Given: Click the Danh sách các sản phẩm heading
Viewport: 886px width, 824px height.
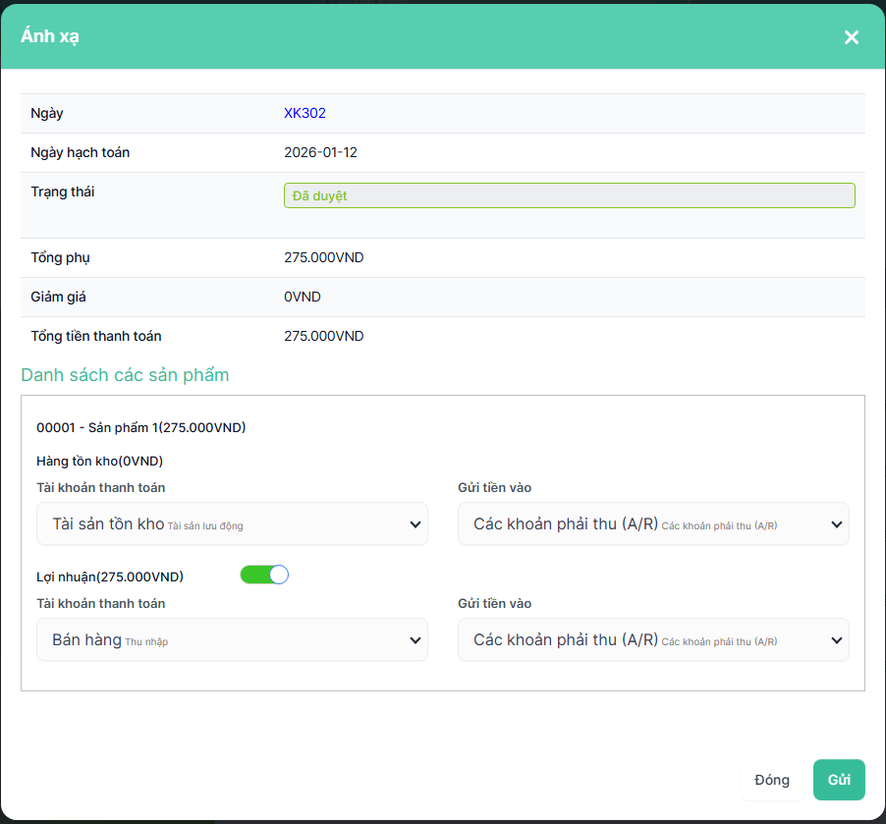Looking at the screenshot, I should [x=125, y=375].
